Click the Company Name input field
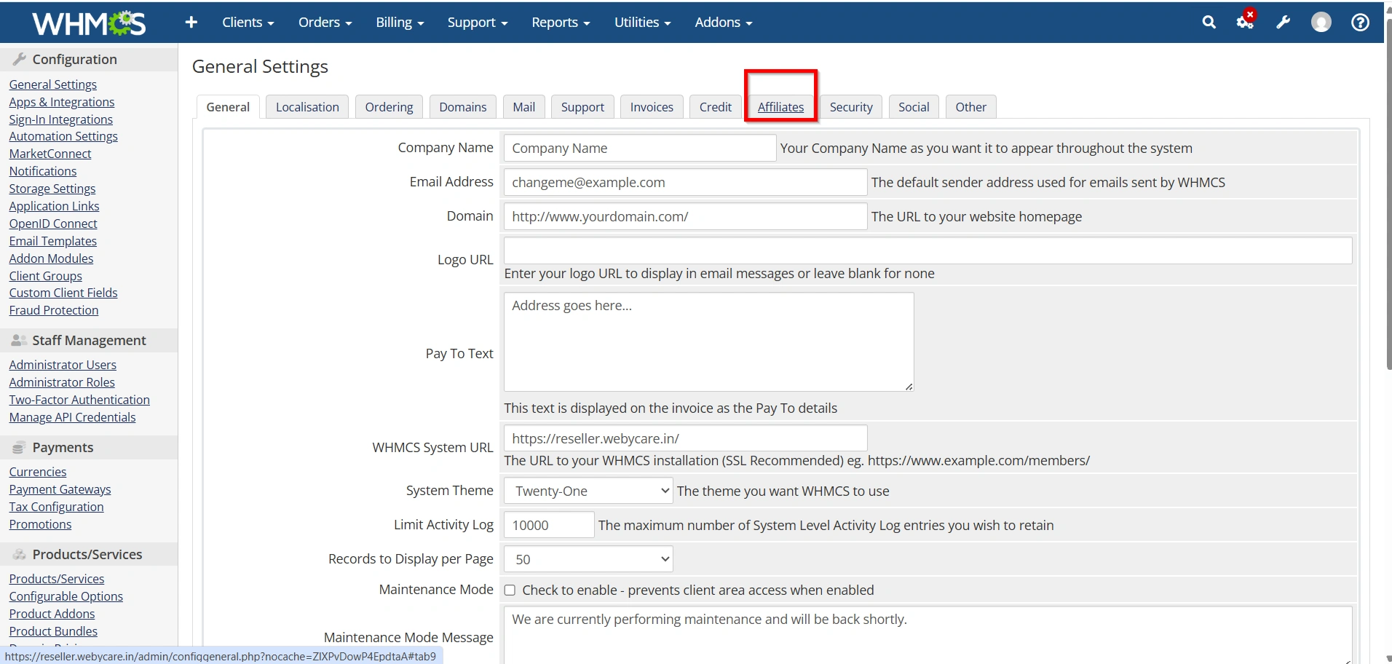 640,149
